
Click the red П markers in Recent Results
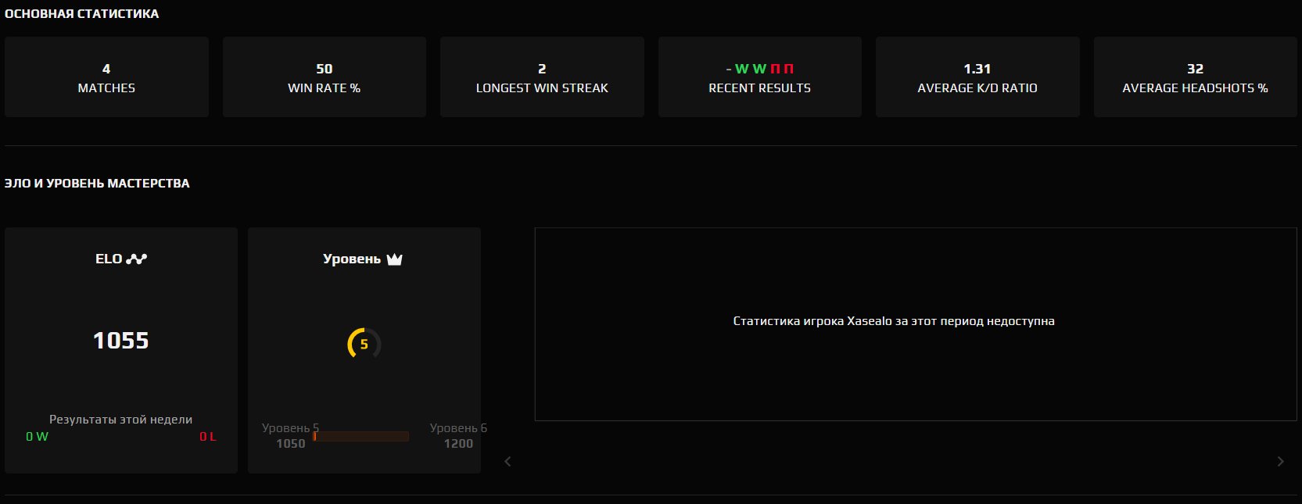point(782,69)
